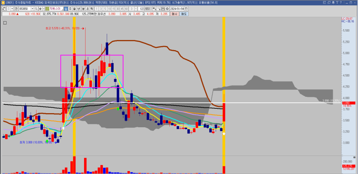Image resolution: width=358 pixels, height=174 pixels.
Task: Toggle the 전 button beside stock code
Action: [x=16, y=9]
